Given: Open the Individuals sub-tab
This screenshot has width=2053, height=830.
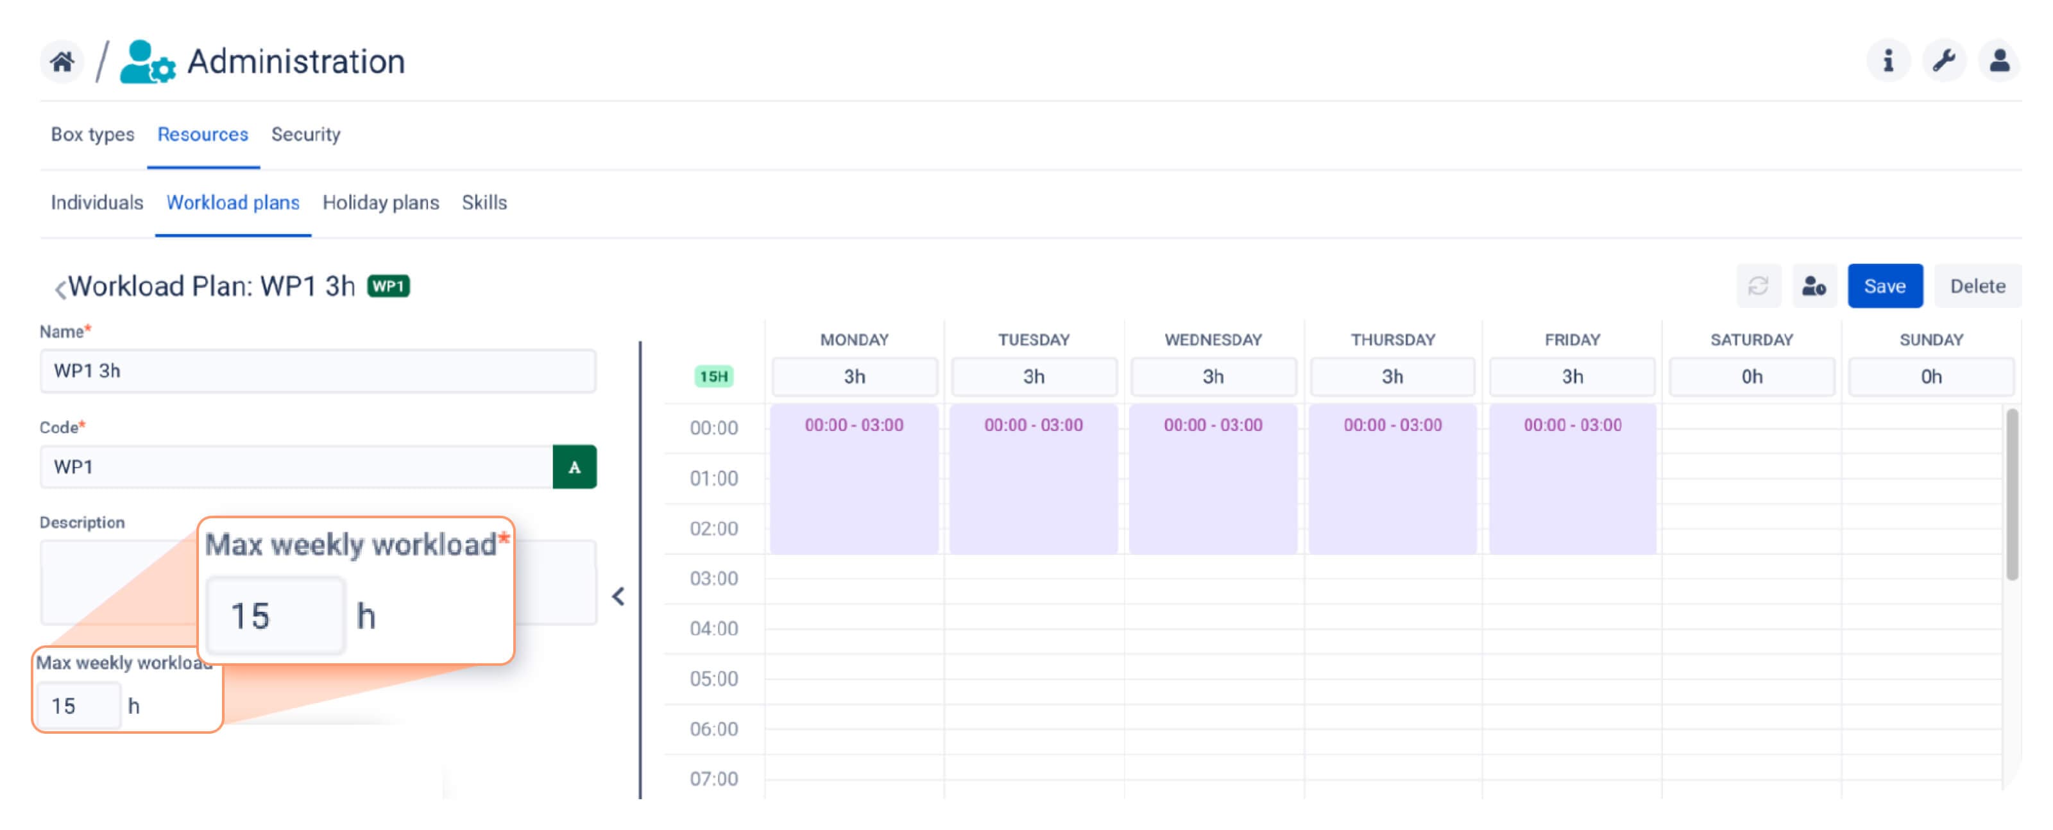Looking at the screenshot, I should (x=98, y=202).
